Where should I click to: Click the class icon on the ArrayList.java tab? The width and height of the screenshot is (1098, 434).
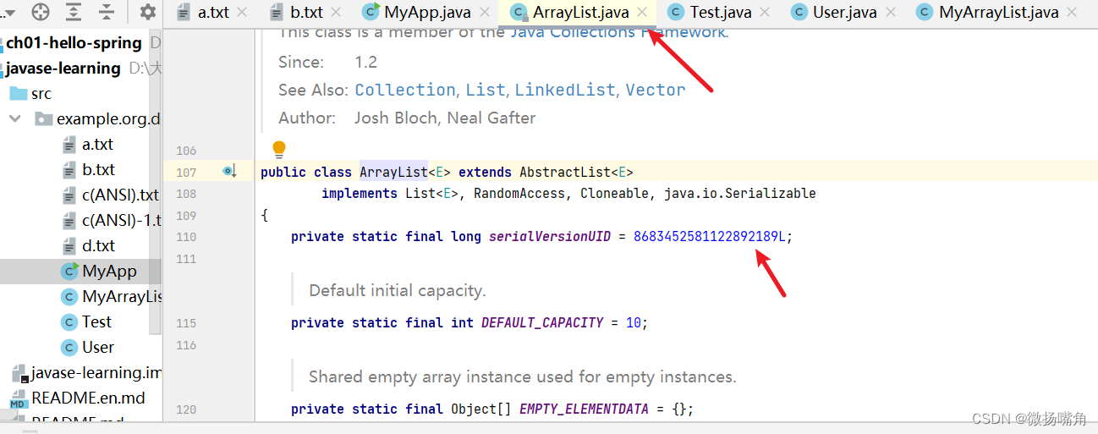tap(519, 12)
